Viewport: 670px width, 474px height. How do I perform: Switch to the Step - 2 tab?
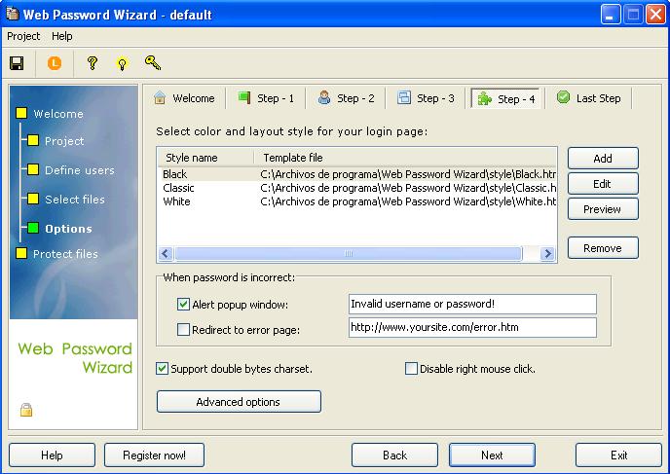coord(346,98)
